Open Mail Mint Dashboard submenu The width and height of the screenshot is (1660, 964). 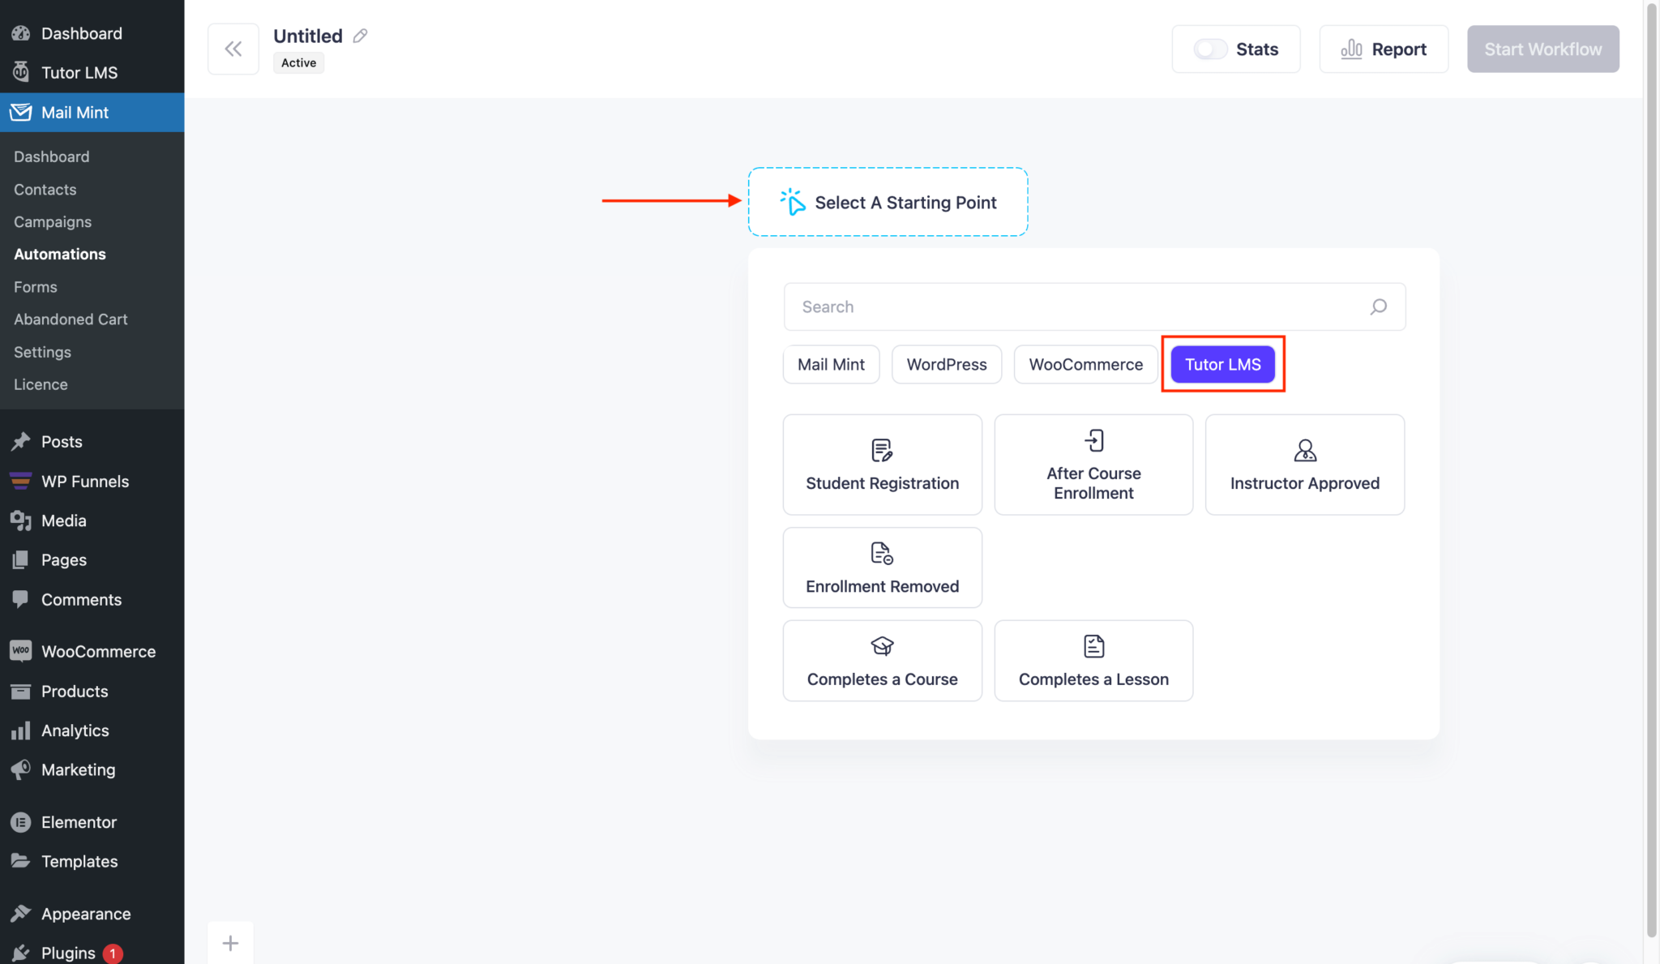point(52,156)
